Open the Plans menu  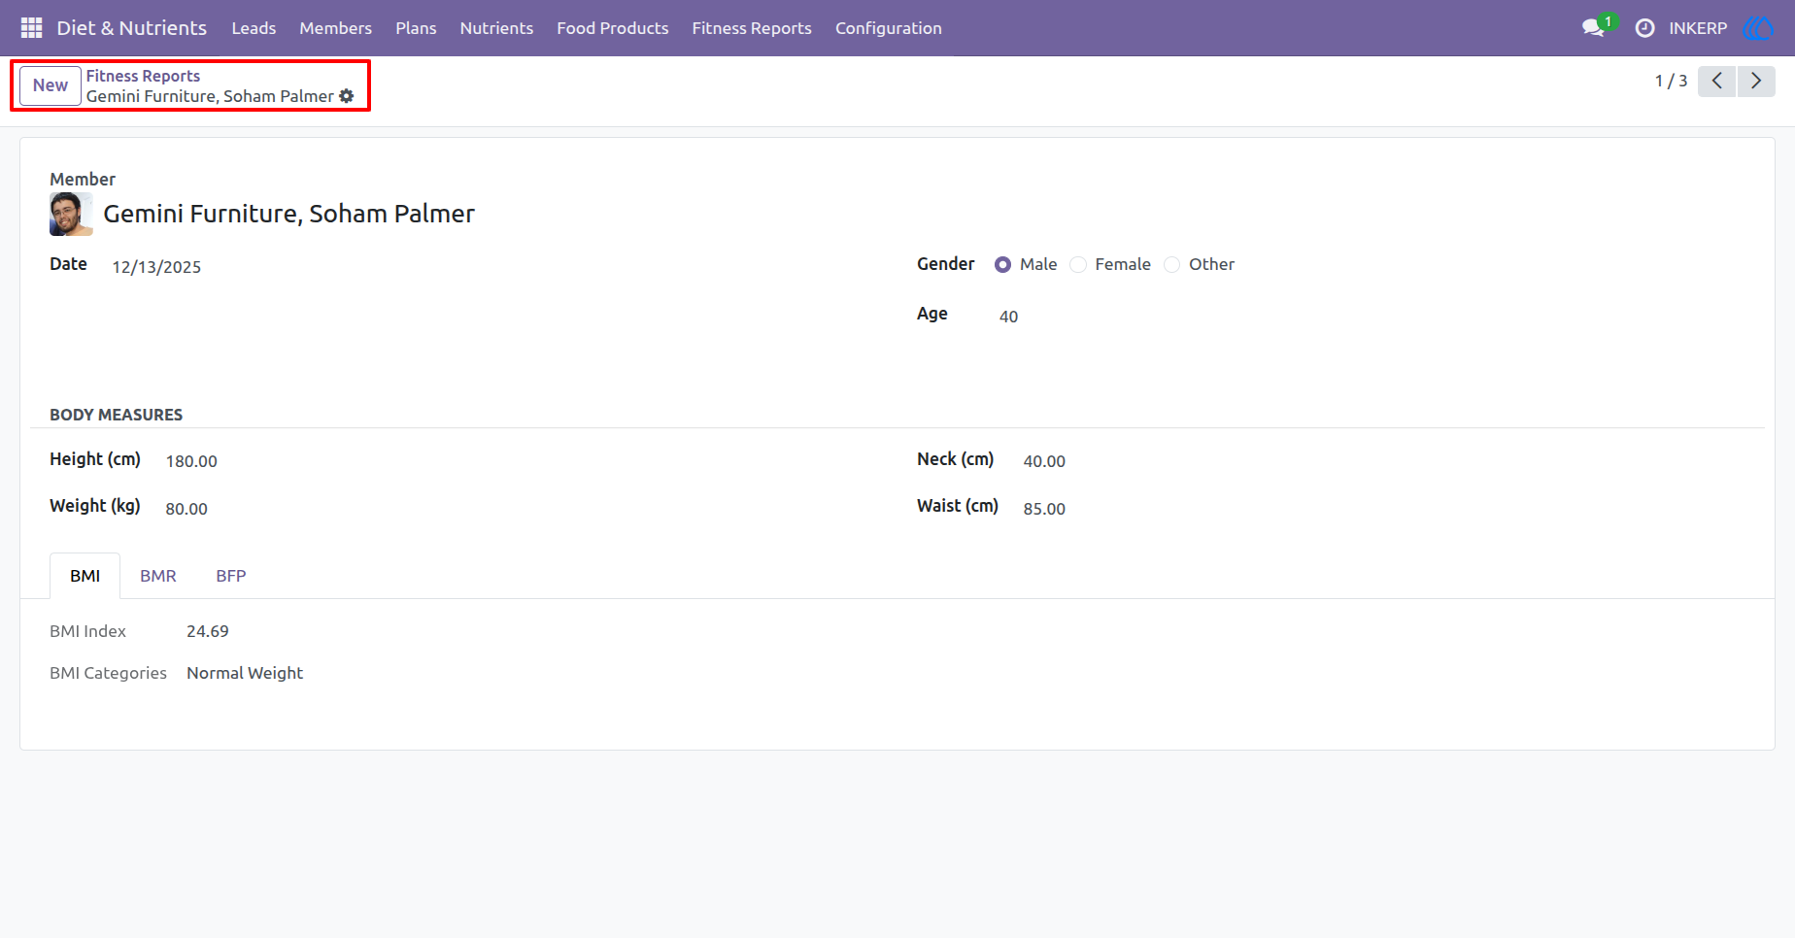416,28
